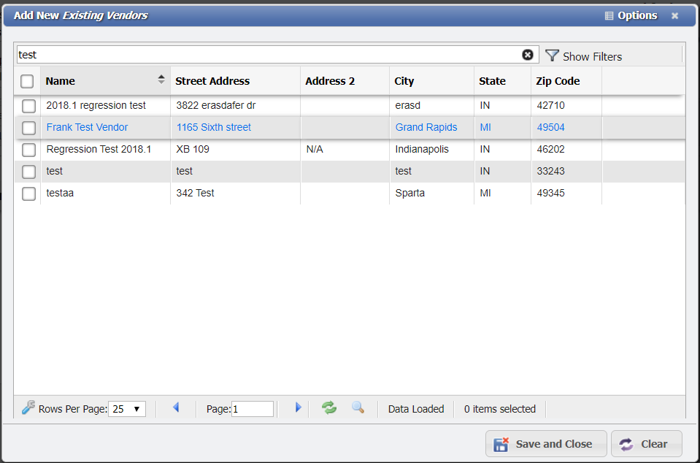Image resolution: width=700 pixels, height=463 pixels.
Task: Select all rows with the header checkbox
Action: [27, 81]
